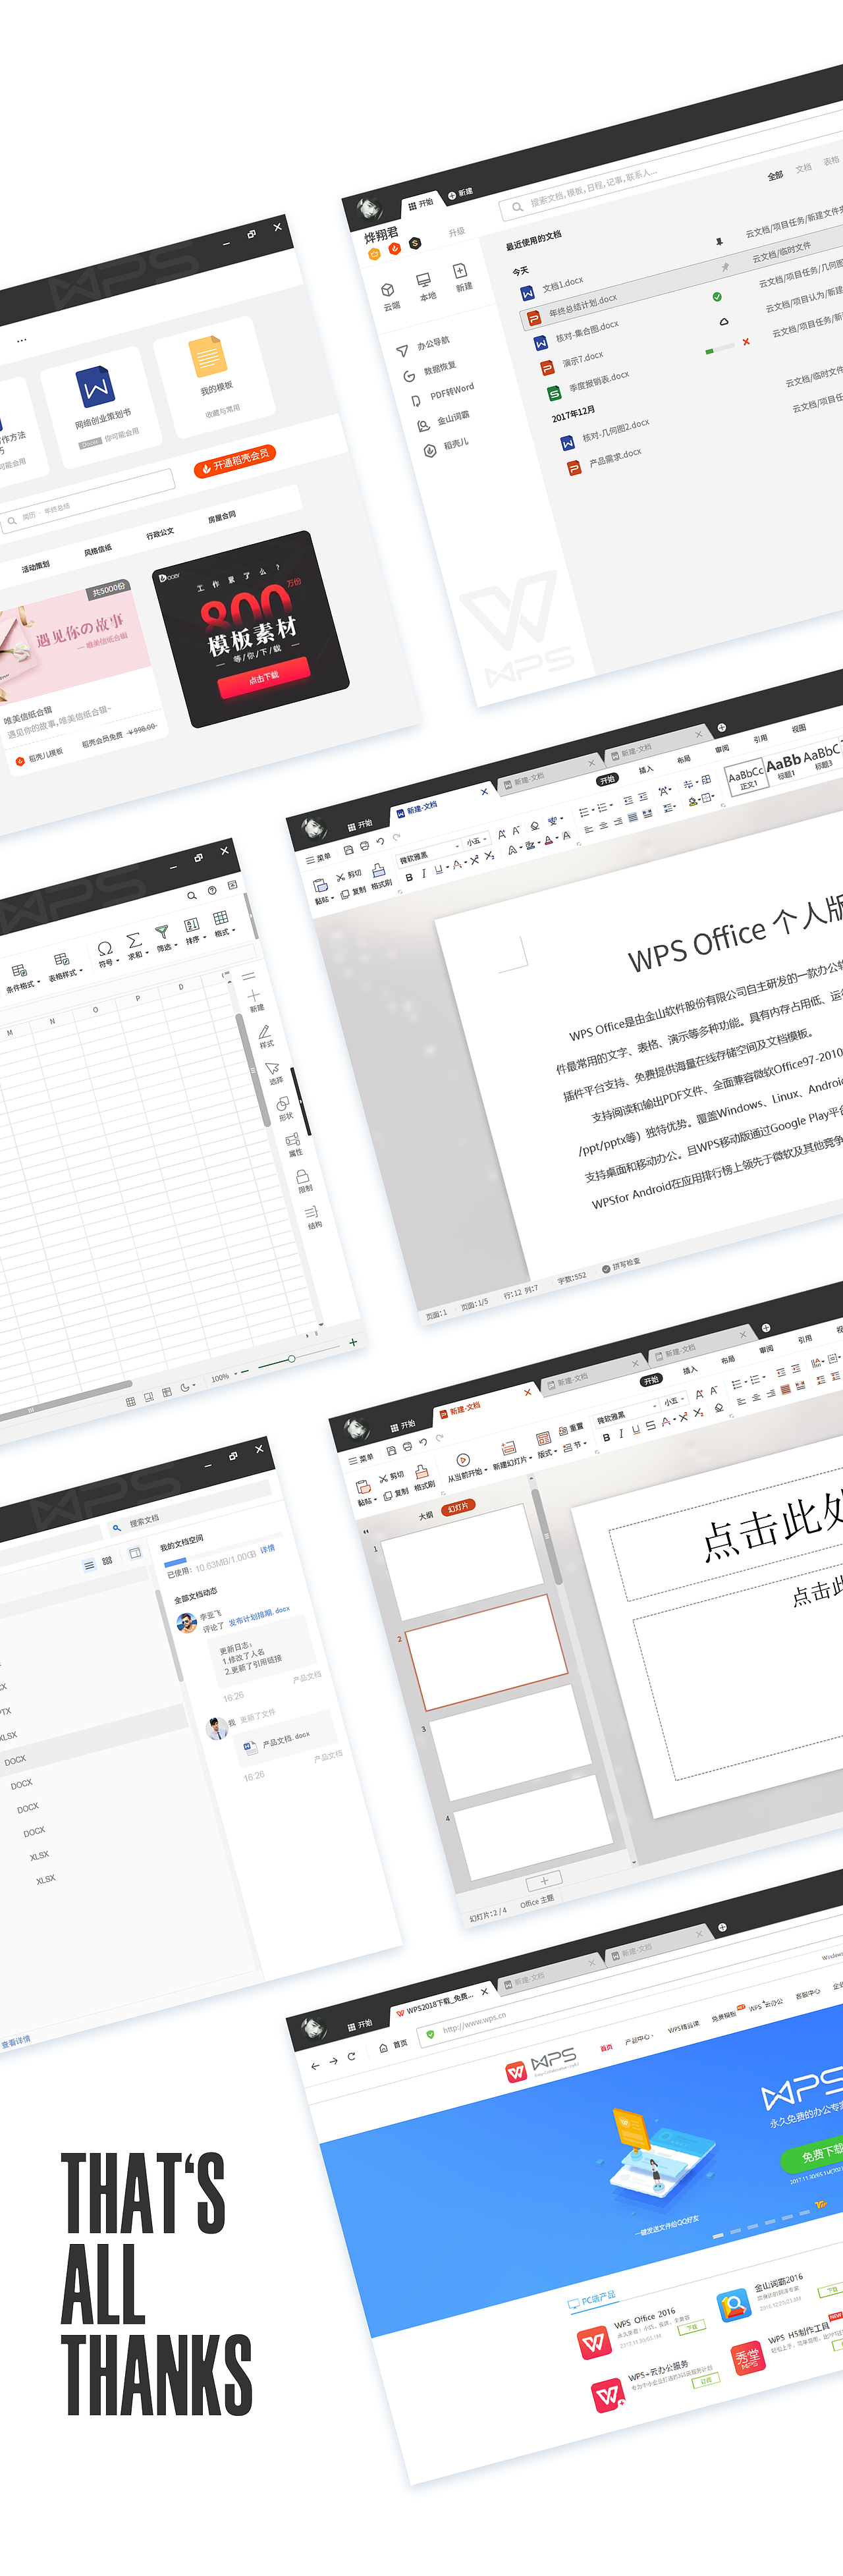Pin the 年终总结计划.docx row
This screenshot has height=2576, width=843.
click(726, 267)
